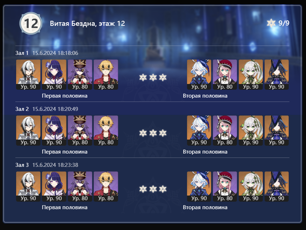Click crowned eyepatch character portrait in Зал 1
Screen dimensions: 306x230
pos(80,75)
